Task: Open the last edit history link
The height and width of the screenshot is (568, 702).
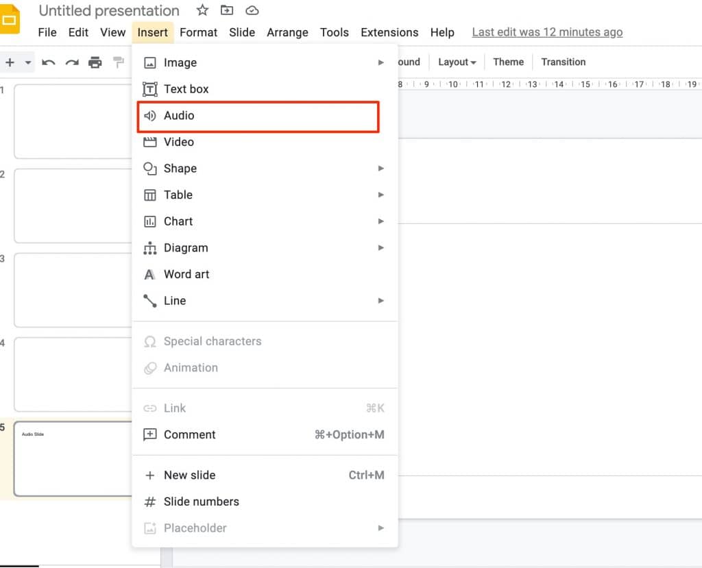Action: [x=547, y=32]
